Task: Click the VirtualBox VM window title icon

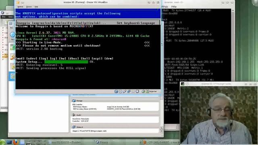Action: [x=18, y=2]
